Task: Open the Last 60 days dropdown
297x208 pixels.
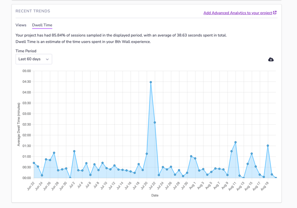Action: (x=34, y=59)
